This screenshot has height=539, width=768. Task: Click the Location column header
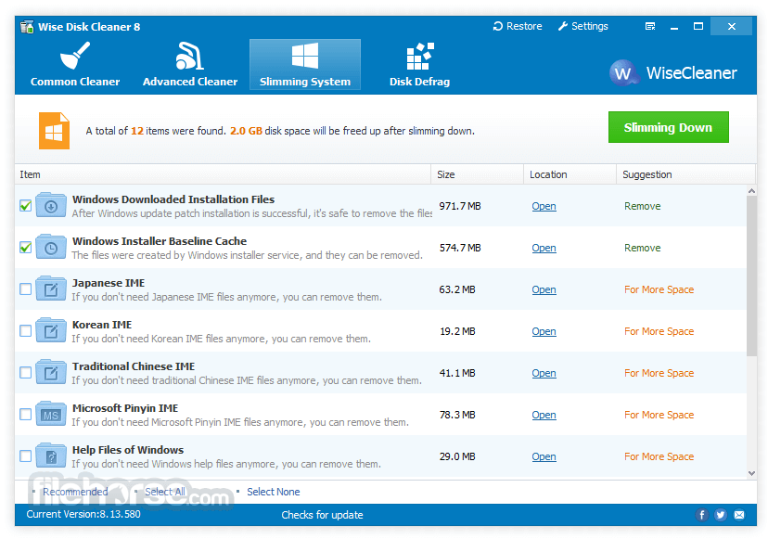(x=570, y=174)
